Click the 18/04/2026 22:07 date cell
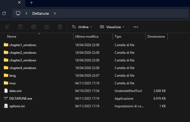This screenshot has height=122, width=190. (87, 76)
